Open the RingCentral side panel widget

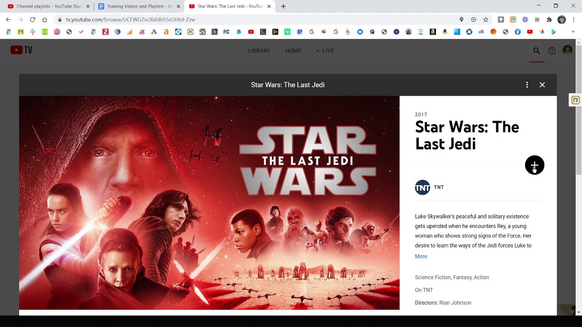[x=576, y=100]
